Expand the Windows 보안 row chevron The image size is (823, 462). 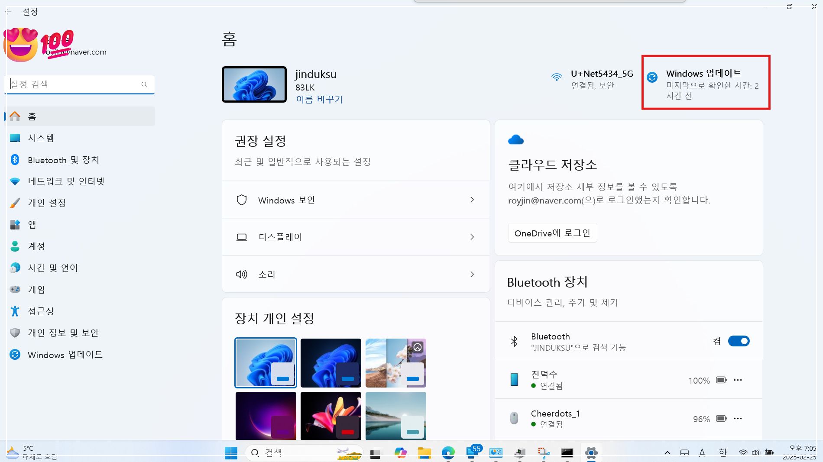point(472,200)
